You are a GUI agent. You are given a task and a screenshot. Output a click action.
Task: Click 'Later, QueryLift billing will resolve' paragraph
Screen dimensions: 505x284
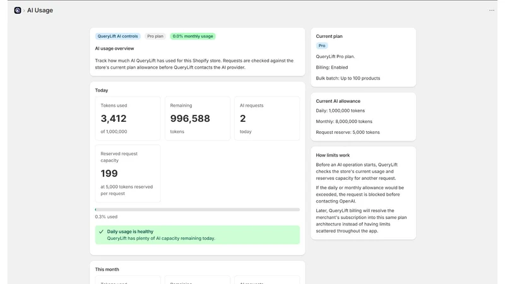point(361,220)
